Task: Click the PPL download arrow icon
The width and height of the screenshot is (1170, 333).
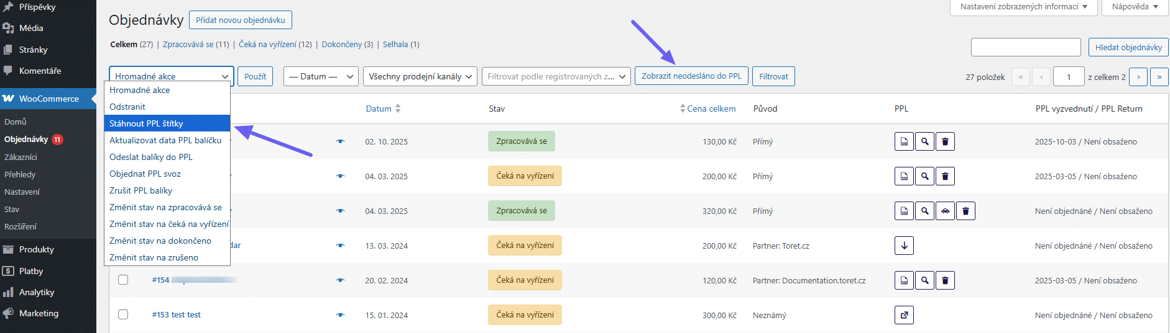Action: (x=904, y=246)
